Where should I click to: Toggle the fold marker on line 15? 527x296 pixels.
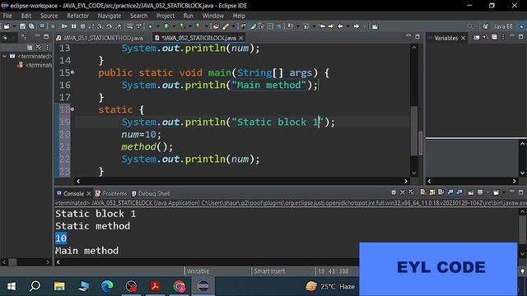[x=72, y=72]
